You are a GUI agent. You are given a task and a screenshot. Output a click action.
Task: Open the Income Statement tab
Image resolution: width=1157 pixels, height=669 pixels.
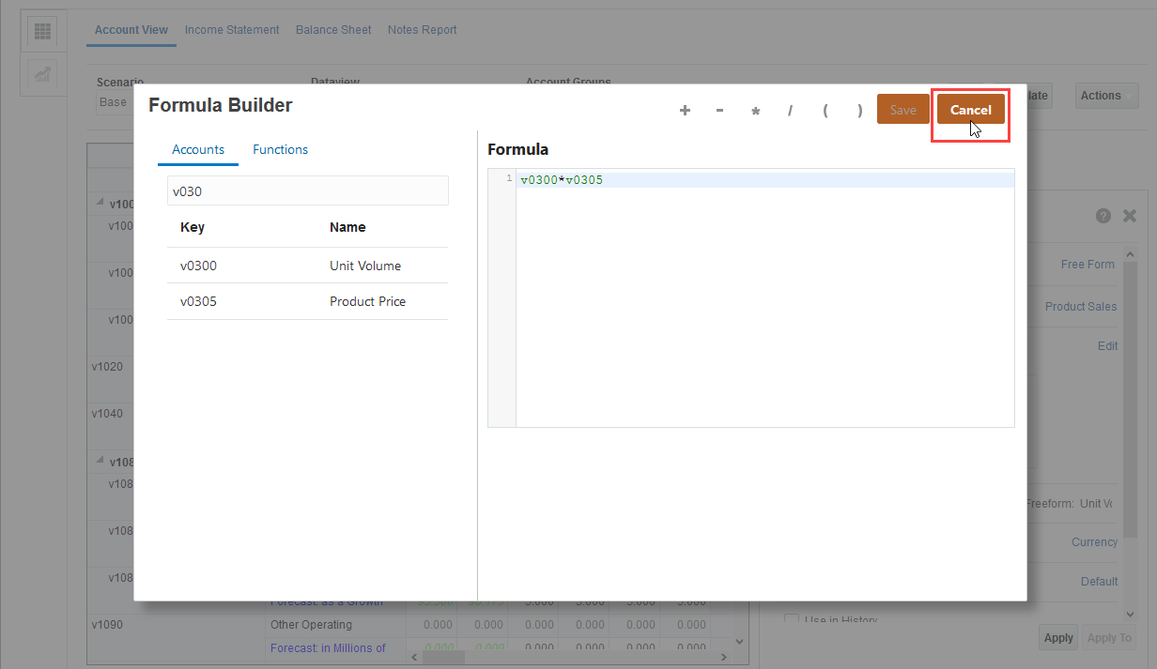231,29
